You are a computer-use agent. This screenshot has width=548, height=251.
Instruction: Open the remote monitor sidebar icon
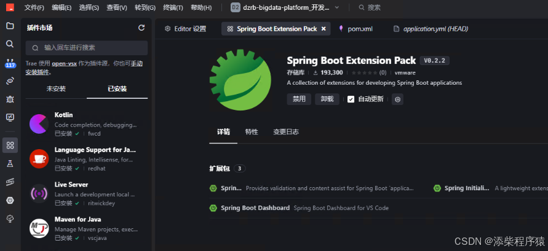10,117
